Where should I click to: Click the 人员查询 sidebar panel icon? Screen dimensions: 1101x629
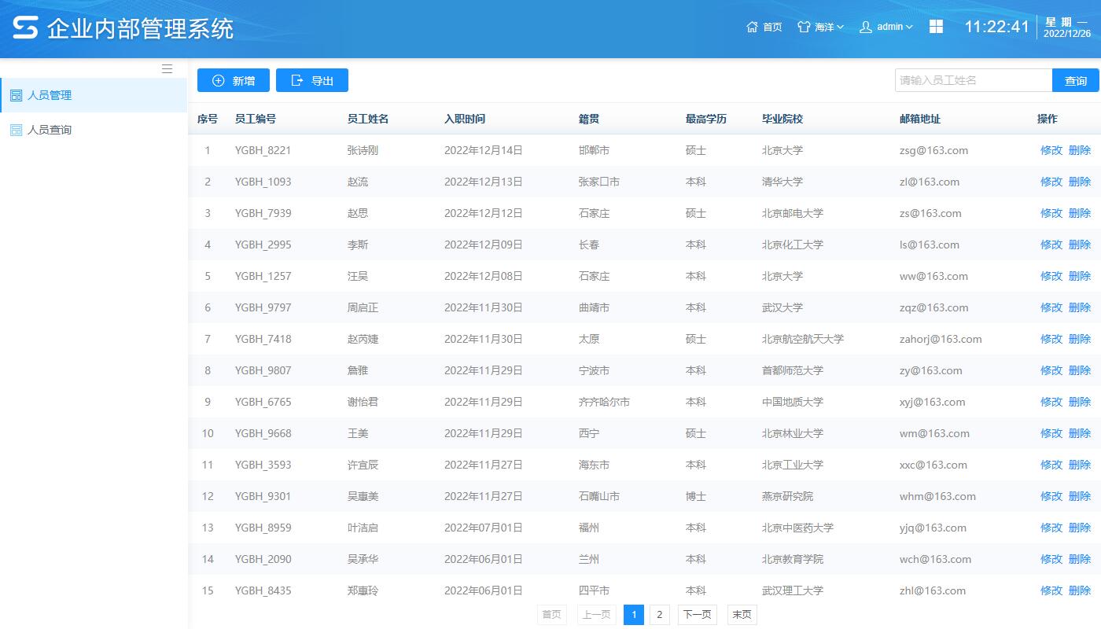click(15, 130)
